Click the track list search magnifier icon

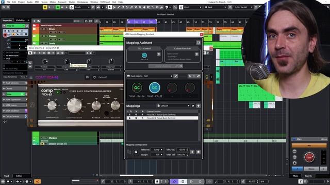(x=96, y=21)
